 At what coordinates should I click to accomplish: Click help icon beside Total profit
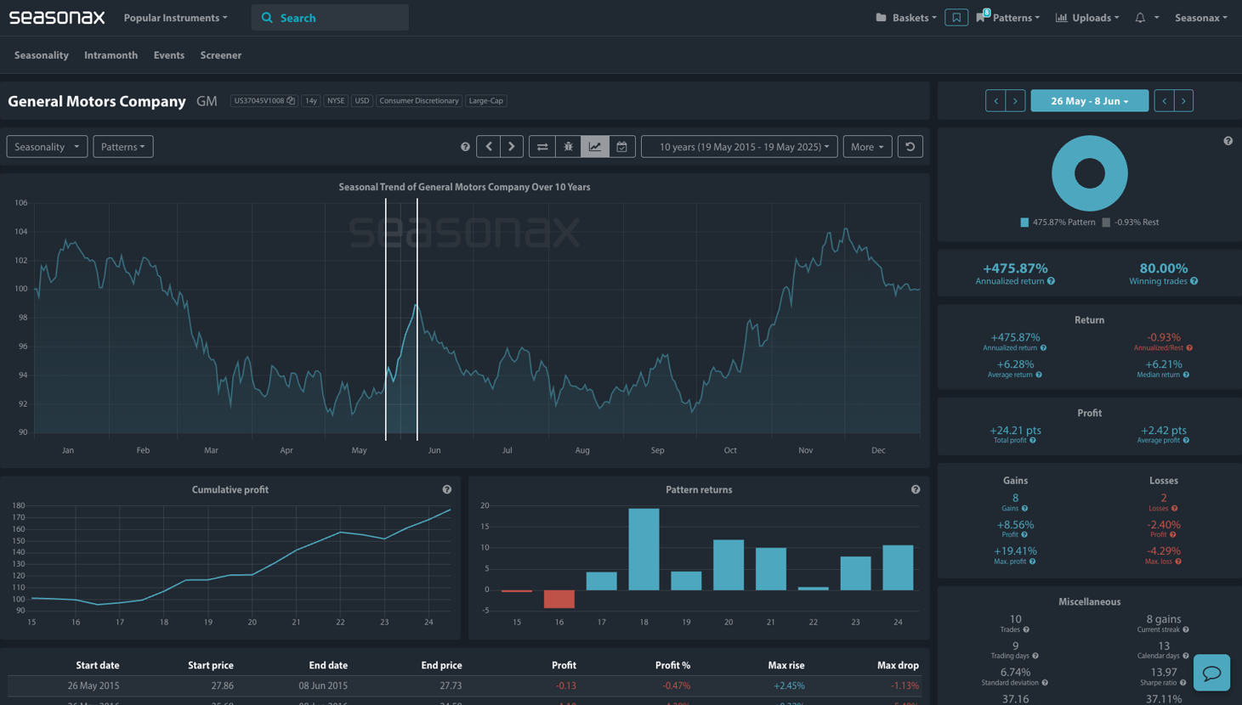[1033, 440]
